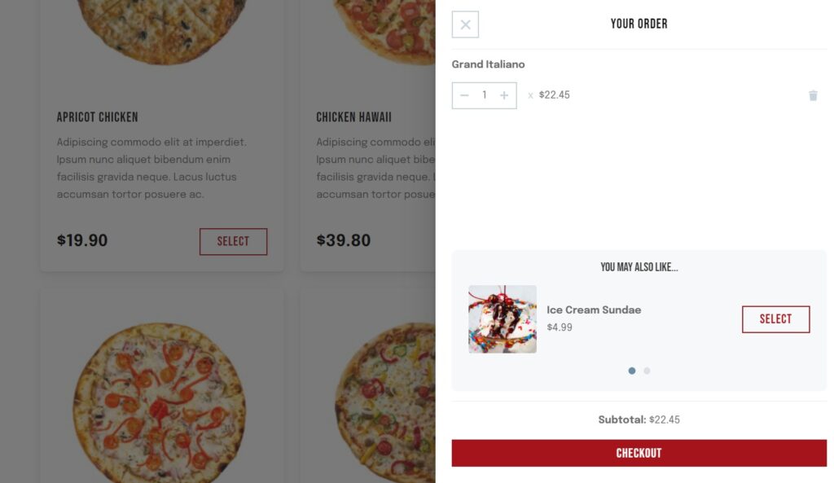Add Ice Cream Sundae with SELECT button
834x483 pixels.
coord(775,319)
